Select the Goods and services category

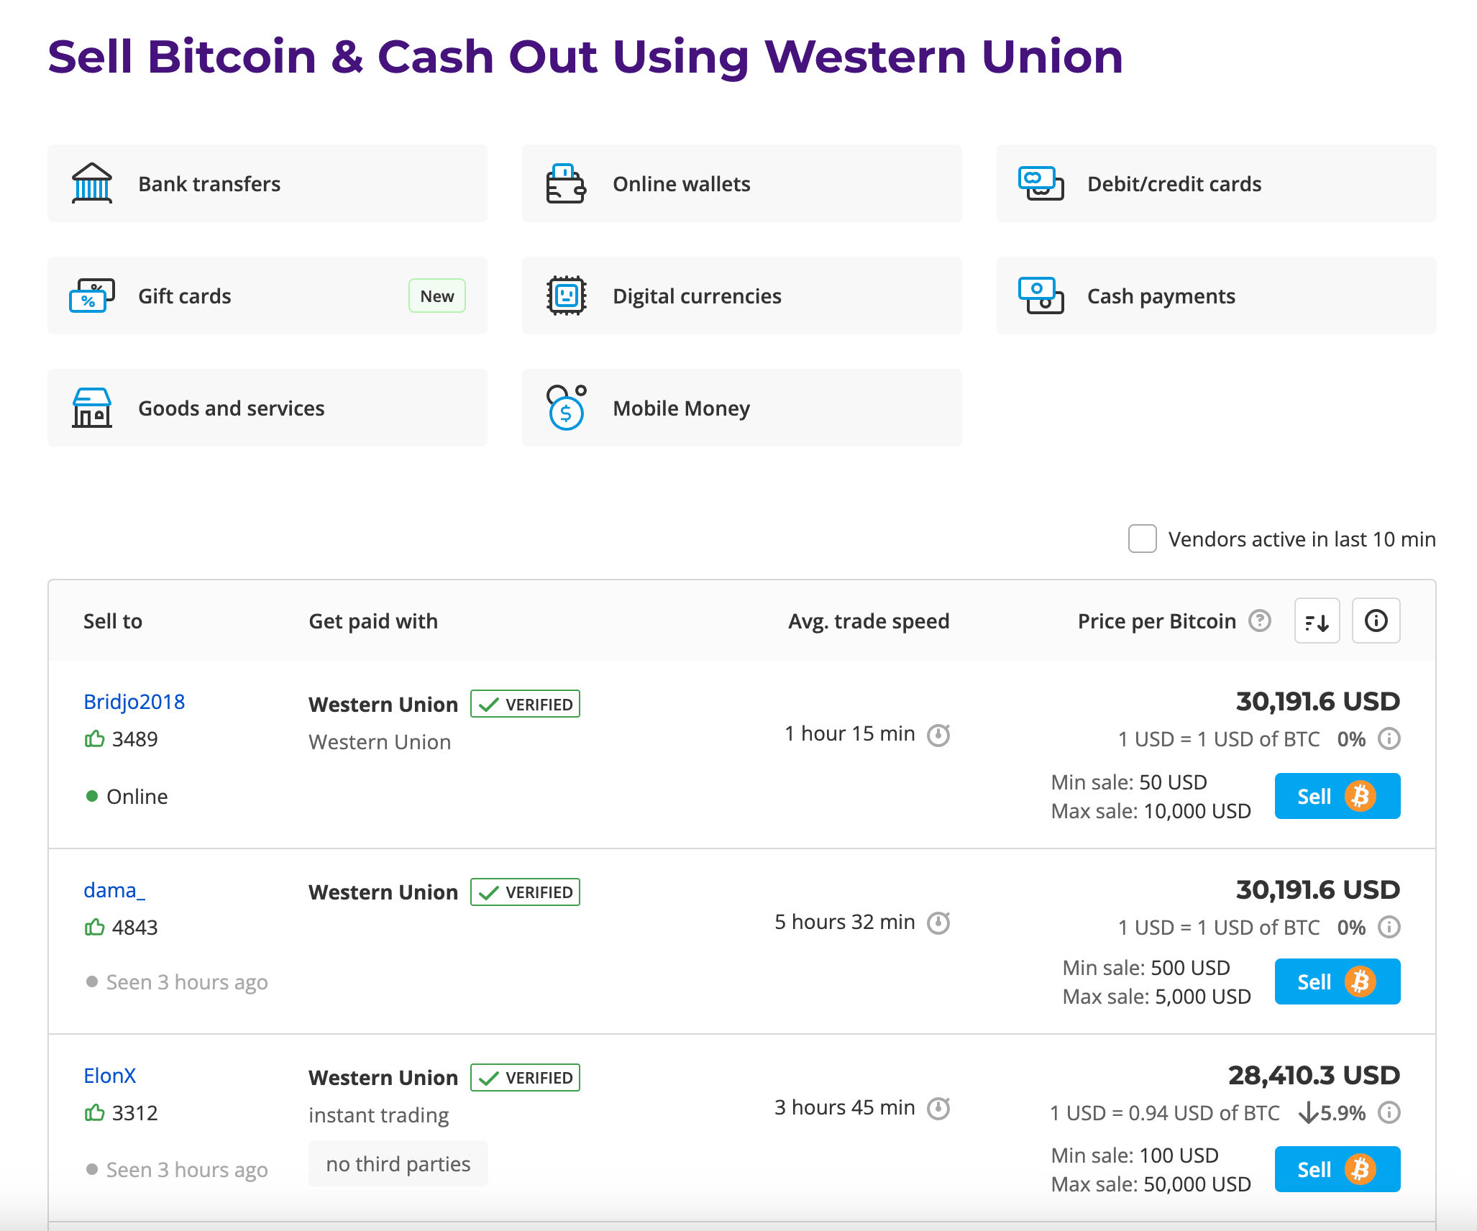pyautogui.click(x=267, y=408)
